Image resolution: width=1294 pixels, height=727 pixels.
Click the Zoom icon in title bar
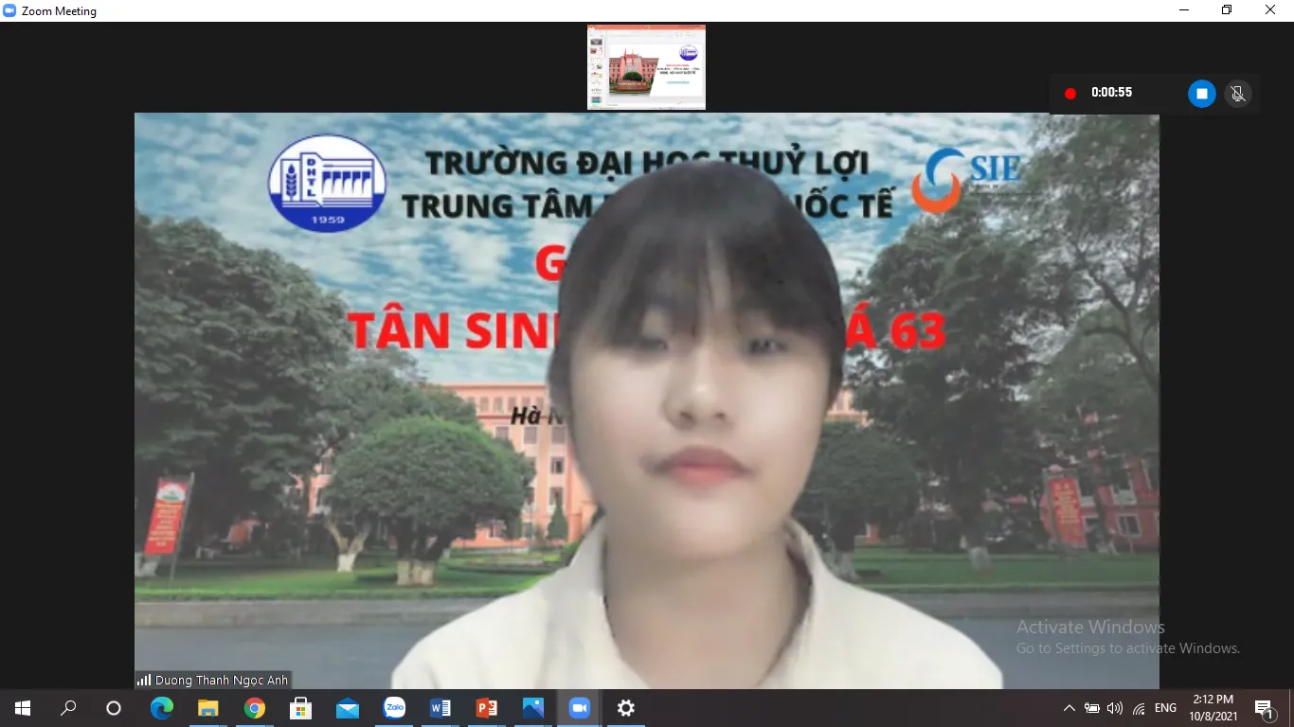tap(10, 11)
